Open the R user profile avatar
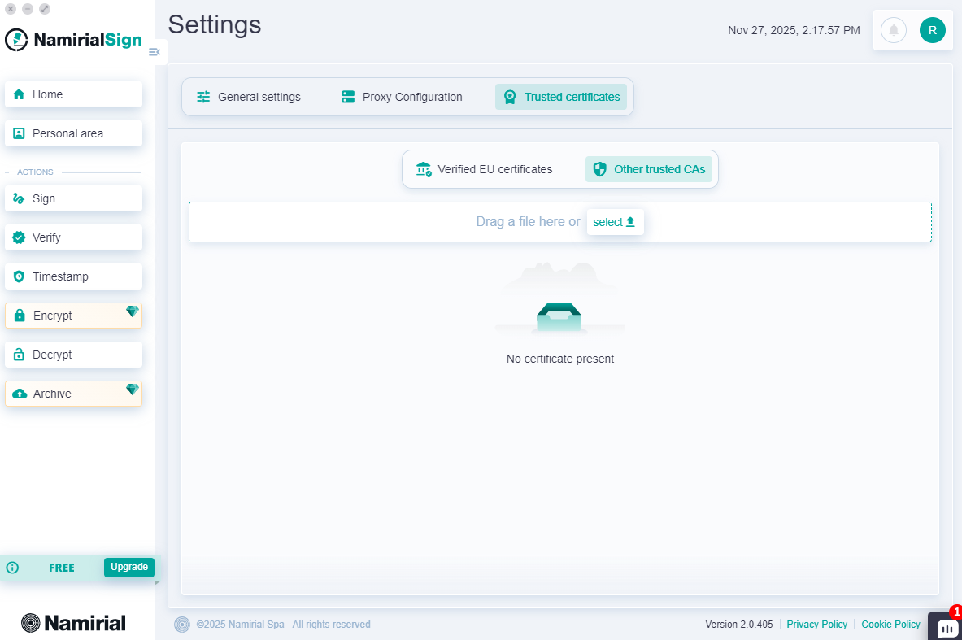 tap(933, 30)
